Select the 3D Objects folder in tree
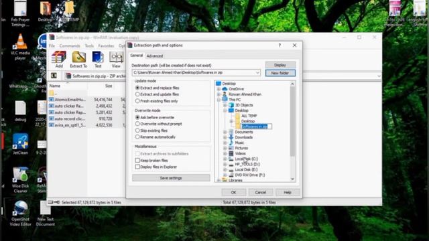 click(x=241, y=105)
